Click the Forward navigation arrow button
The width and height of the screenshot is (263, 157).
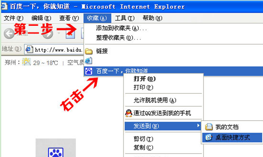click(x=48, y=34)
